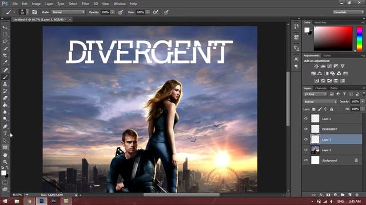
Task: Add a Color Balance adjustment
Action: [320, 73]
